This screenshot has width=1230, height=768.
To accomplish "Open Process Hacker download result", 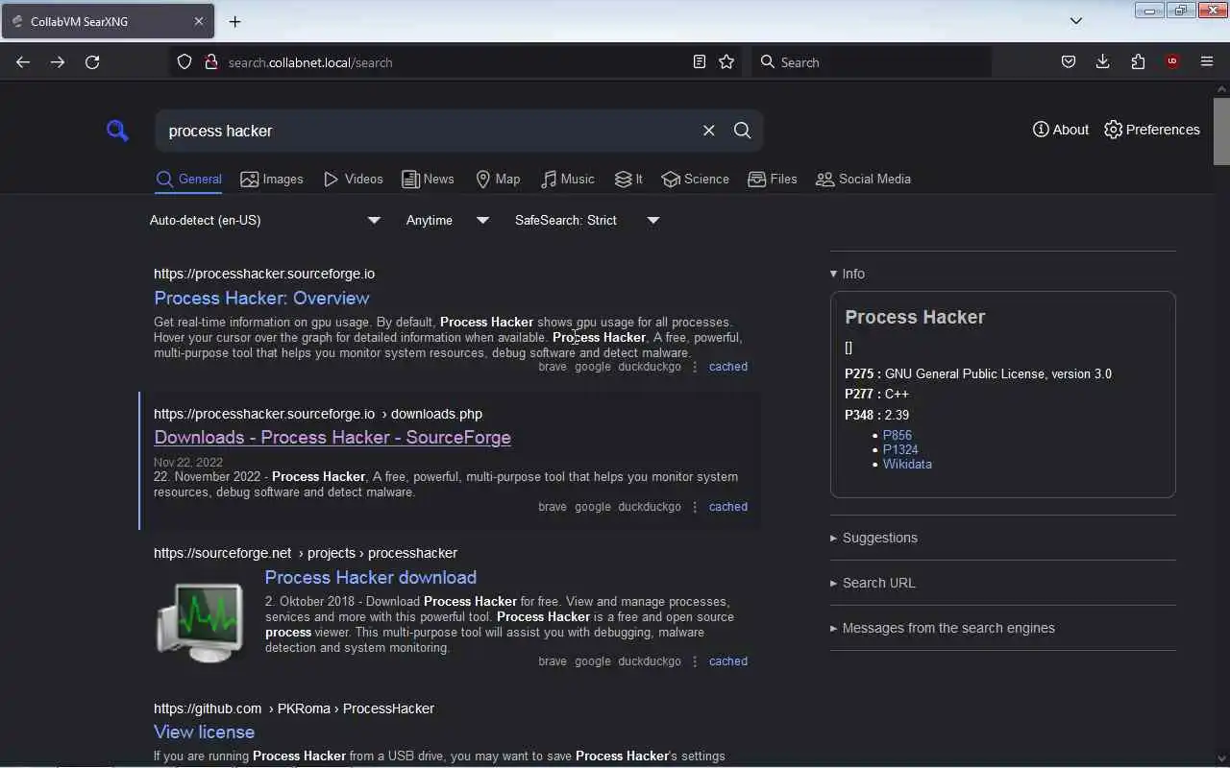I will click(x=371, y=577).
